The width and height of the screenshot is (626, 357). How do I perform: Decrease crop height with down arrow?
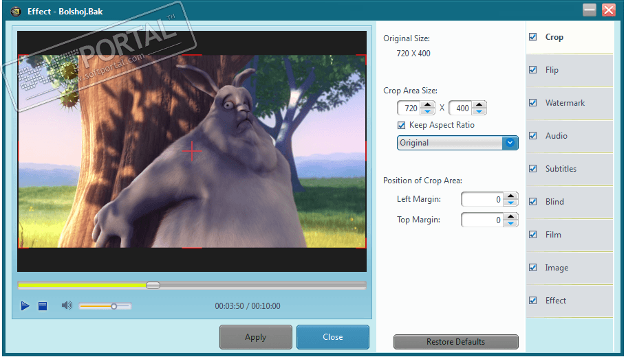(x=479, y=111)
